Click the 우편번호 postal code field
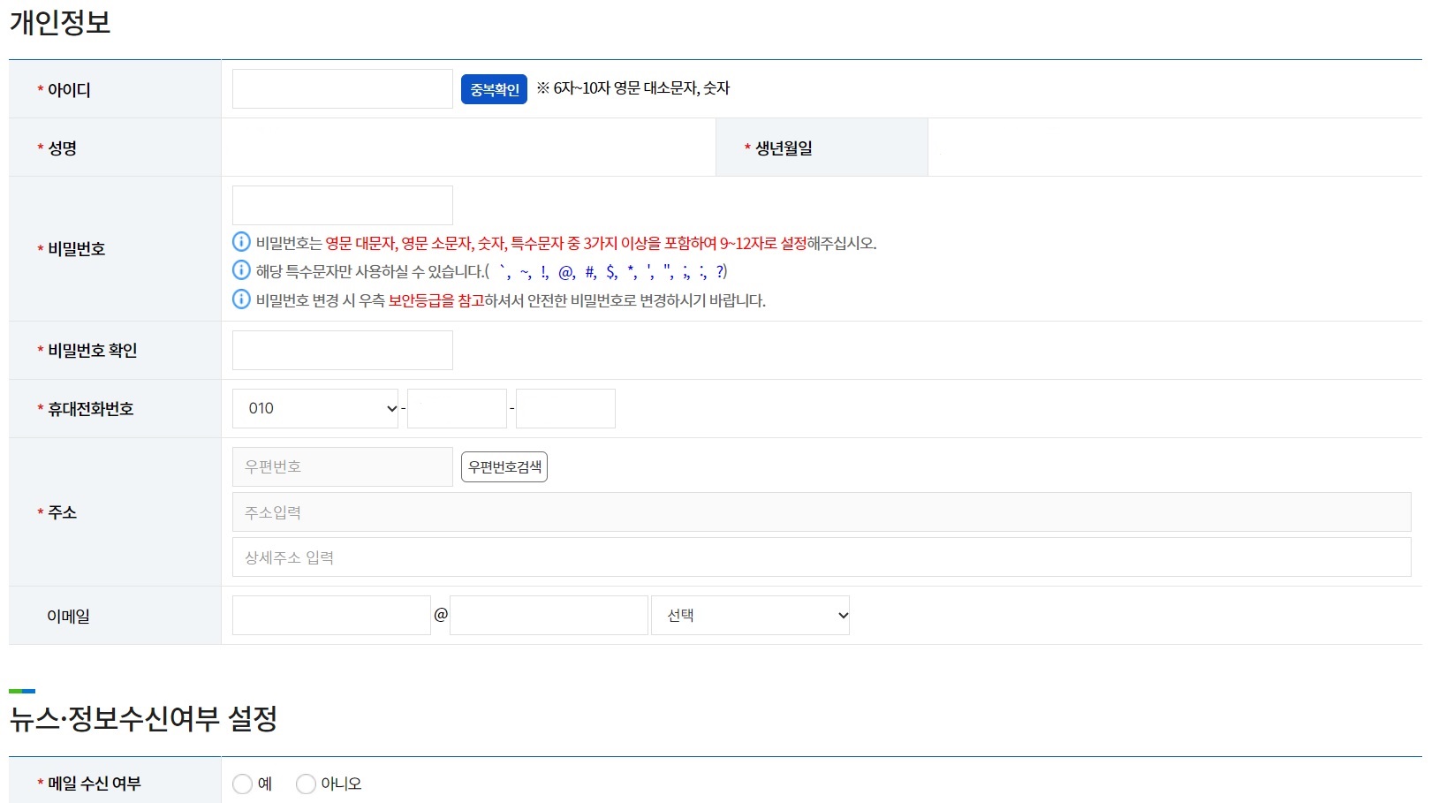Screen dimensions: 1439x803 point(341,466)
